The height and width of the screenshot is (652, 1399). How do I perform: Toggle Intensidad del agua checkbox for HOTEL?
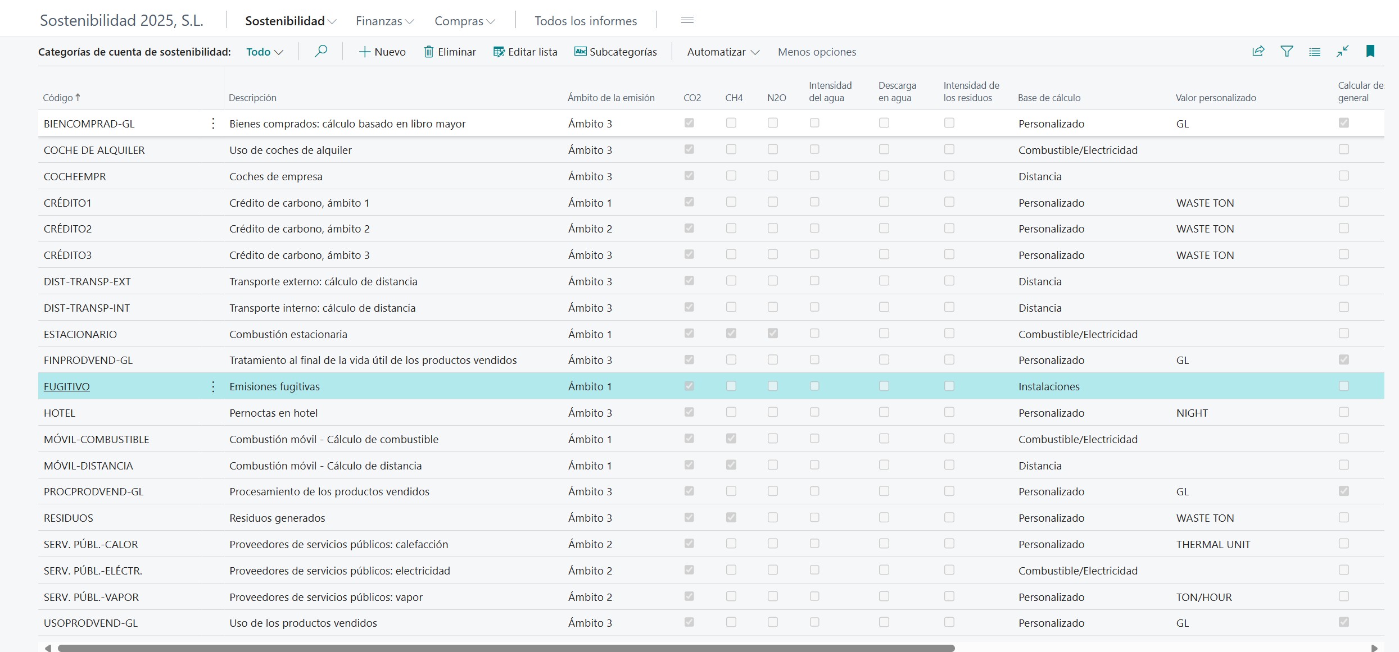[x=814, y=412]
